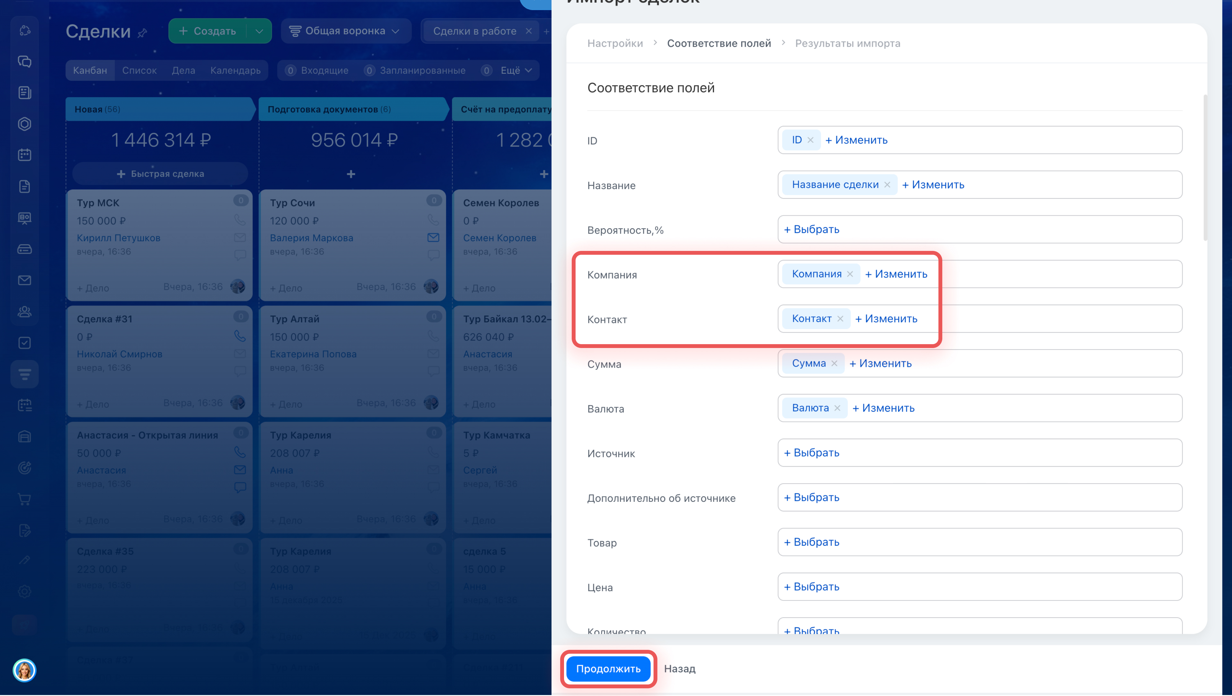Open the mail icon in the sidebar

coord(24,281)
